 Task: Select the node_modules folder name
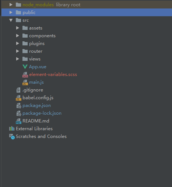tap(38, 5)
